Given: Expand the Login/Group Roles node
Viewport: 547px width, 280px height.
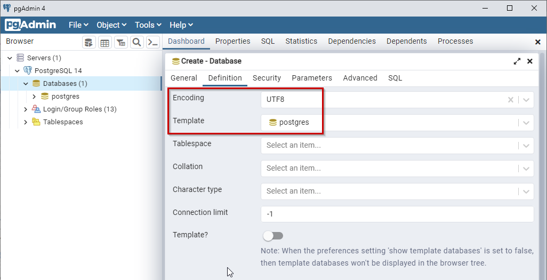Looking at the screenshot, I should point(26,109).
